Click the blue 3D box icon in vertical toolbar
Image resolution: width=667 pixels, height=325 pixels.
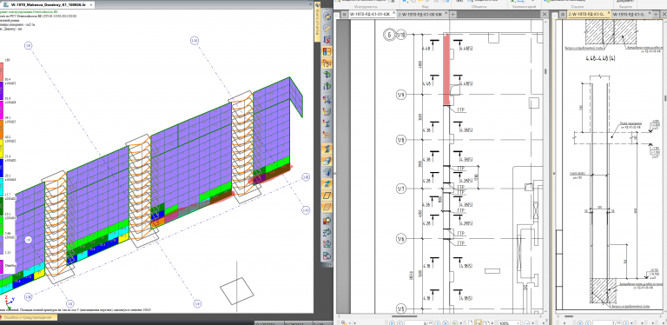(327, 173)
